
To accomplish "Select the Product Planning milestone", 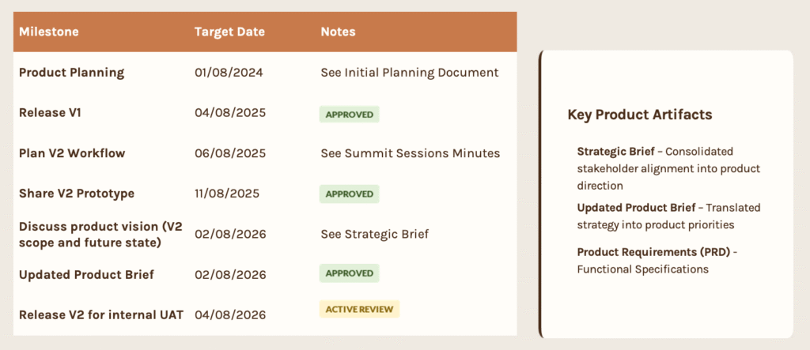I will click(x=72, y=72).
